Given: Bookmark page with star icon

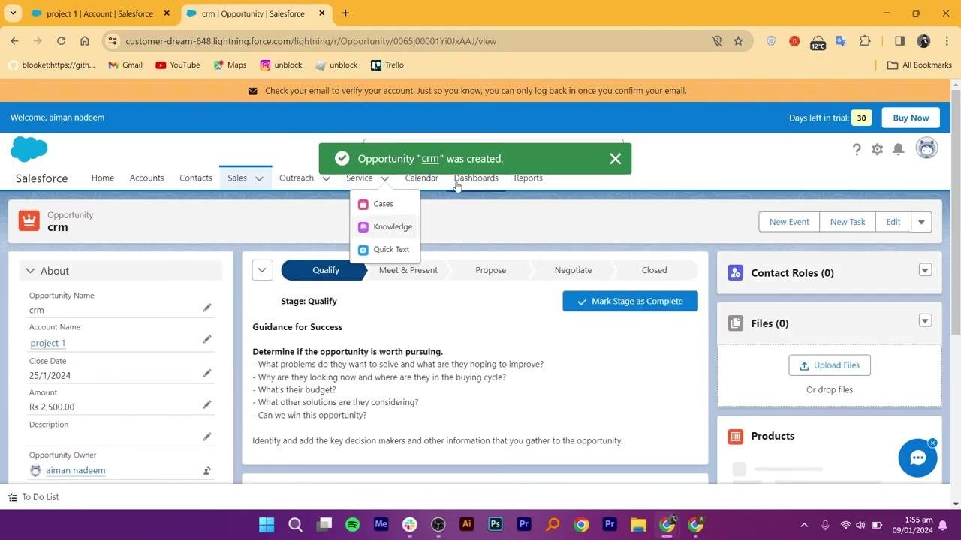Looking at the screenshot, I should coord(738,41).
